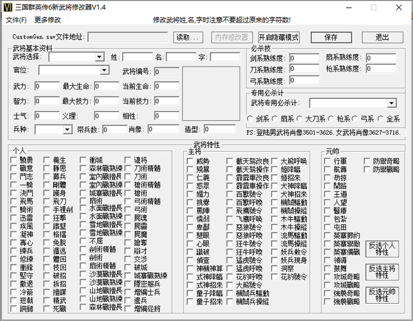
Task: Click the 名 input field
Action: click(181, 57)
